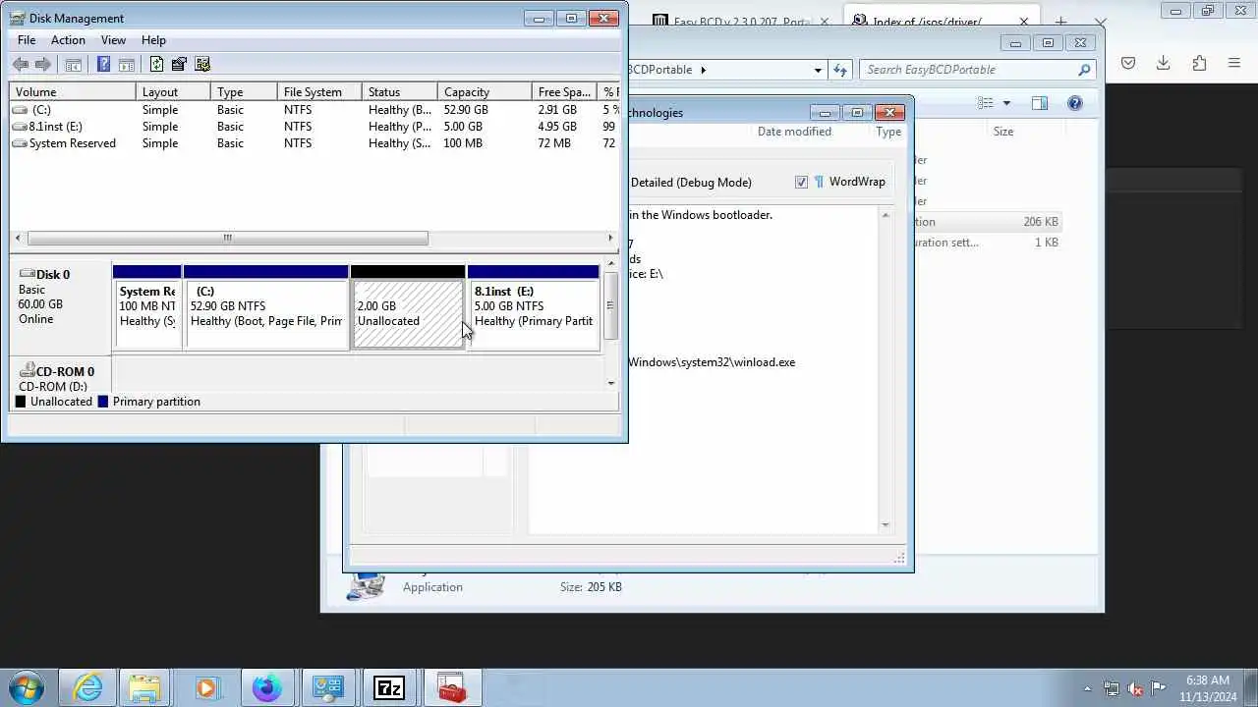Open the Action menu in Disk Management
Screen dimensions: 1258x707
point(68,40)
